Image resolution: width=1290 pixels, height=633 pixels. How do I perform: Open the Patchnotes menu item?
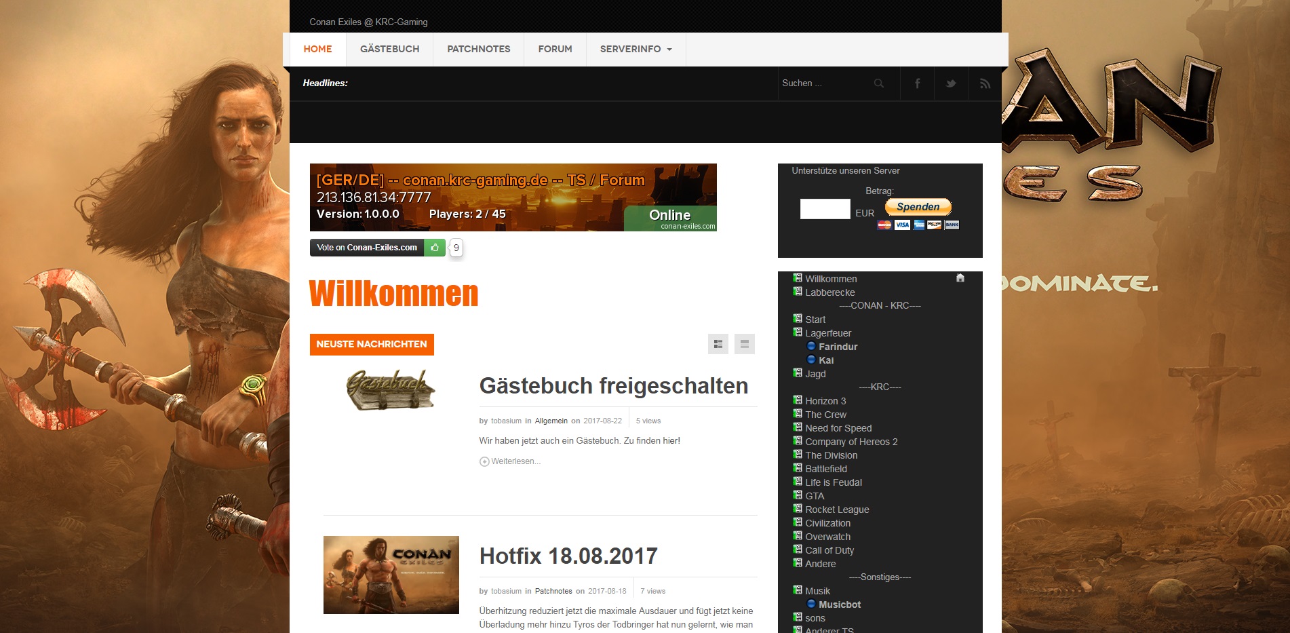click(479, 49)
